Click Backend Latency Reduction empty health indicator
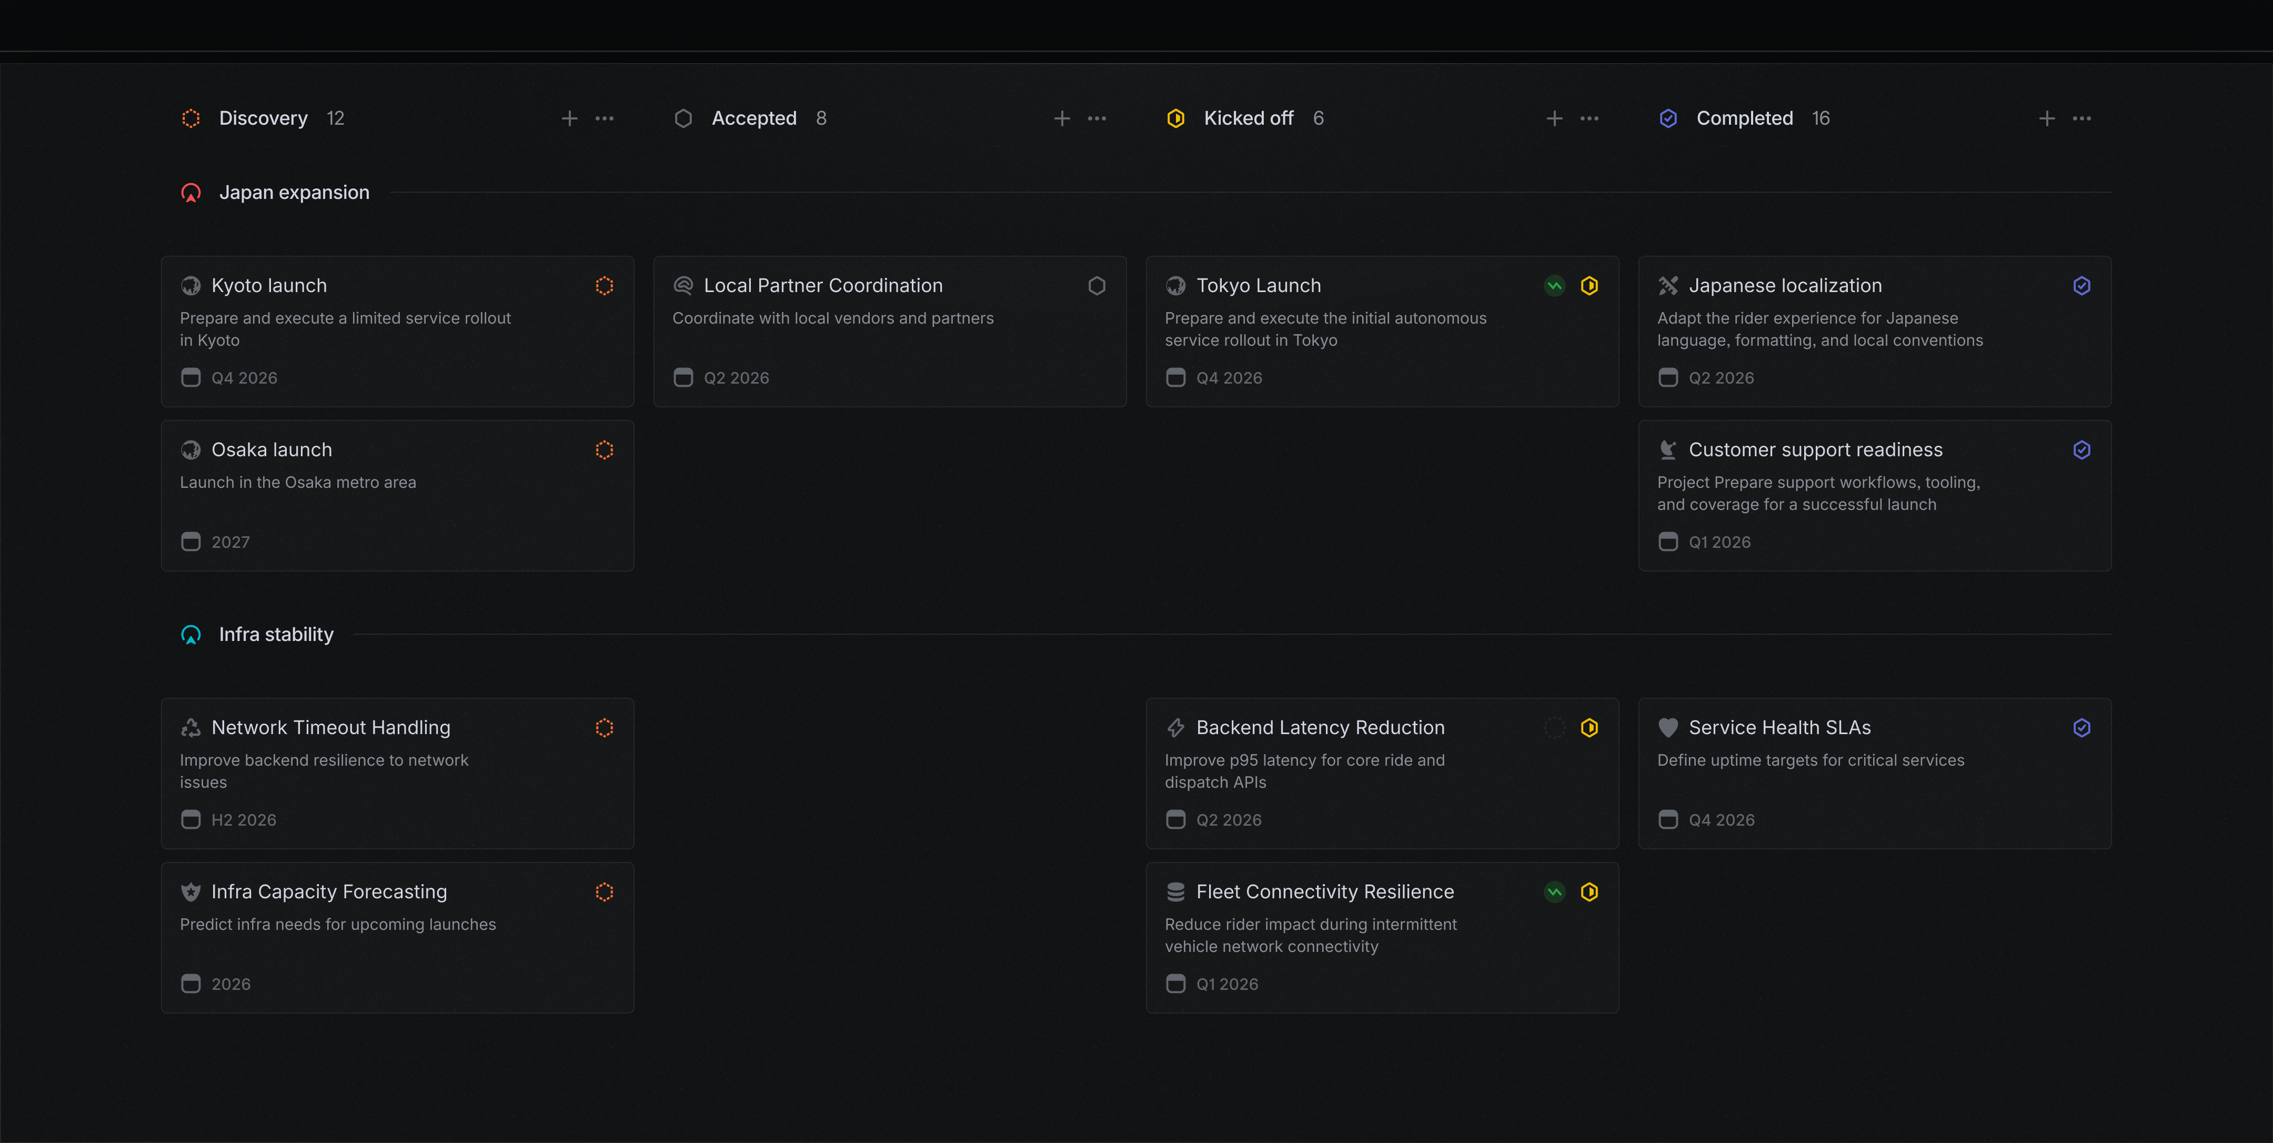This screenshot has height=1143, width=2273. pyautogui.click(x=1555, y=728)
